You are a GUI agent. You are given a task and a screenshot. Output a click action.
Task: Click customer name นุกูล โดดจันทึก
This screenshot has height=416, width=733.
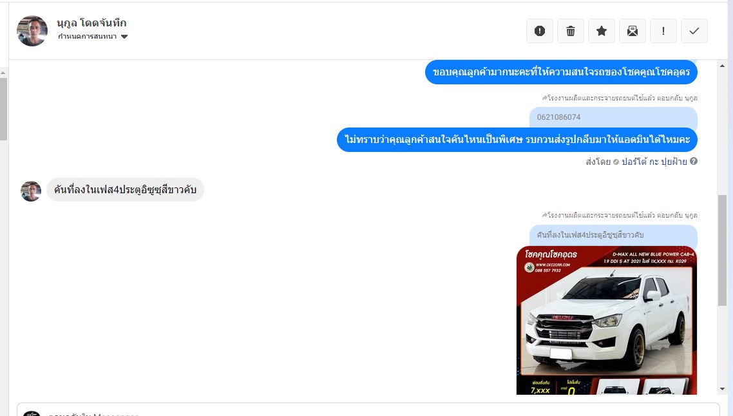pyautogui.click(x=91, y=23)
